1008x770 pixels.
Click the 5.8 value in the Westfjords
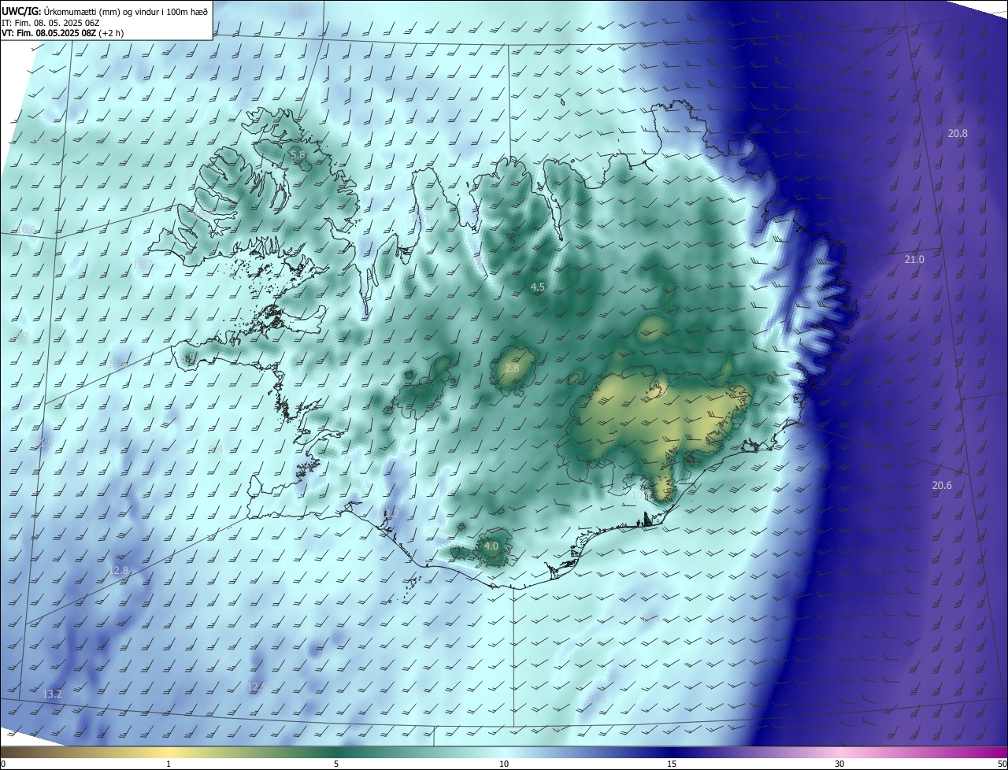coord(298,155)
